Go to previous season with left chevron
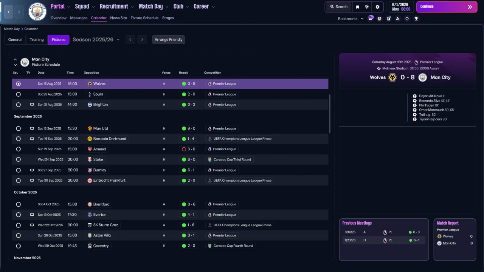 pyautogui.click(x=130, y=40)
